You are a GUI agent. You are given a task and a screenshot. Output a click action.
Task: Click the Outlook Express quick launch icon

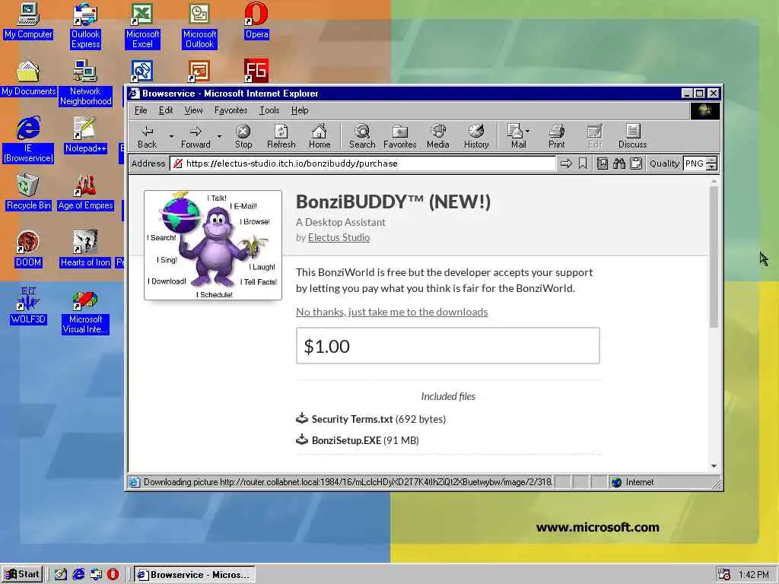coord(96,575)
